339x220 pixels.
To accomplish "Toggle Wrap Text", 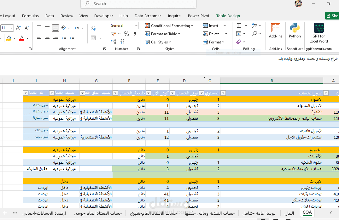I will coord(93,28).
